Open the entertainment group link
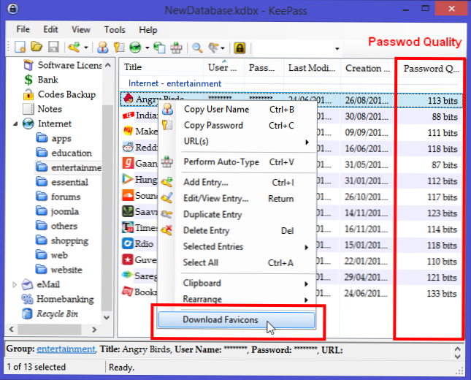This screenshot has height=380, width=471. [66, 349]
